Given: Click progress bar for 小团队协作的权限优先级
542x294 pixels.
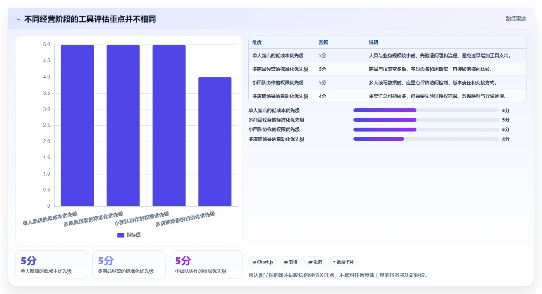Looking at the screenshot, I should (x=426, y=130).
